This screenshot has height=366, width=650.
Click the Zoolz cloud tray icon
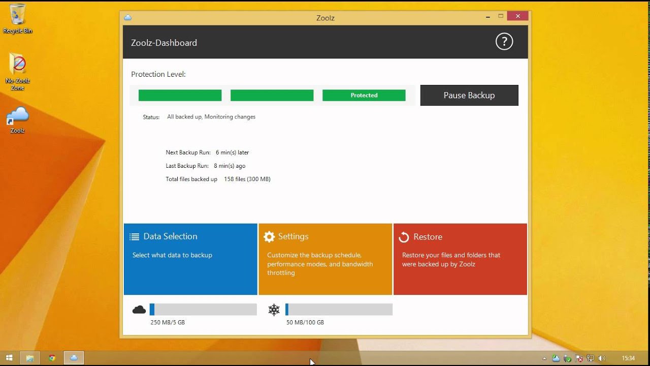point(556,358)
